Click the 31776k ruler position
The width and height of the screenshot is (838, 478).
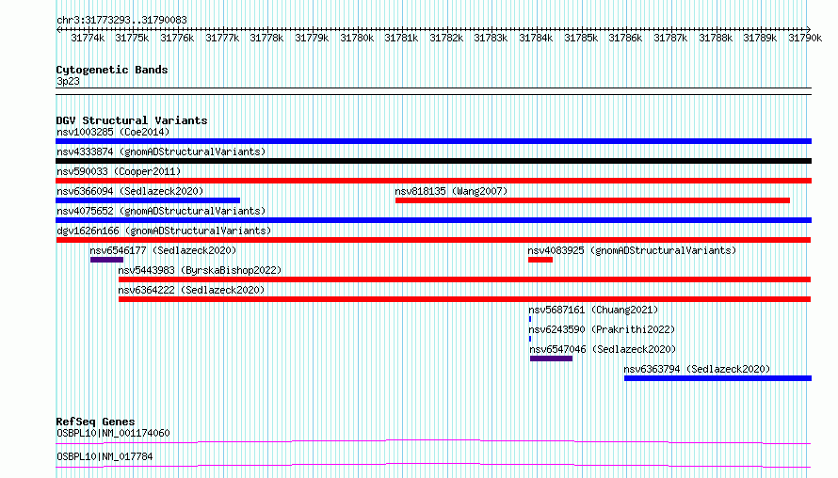(177, 38)
